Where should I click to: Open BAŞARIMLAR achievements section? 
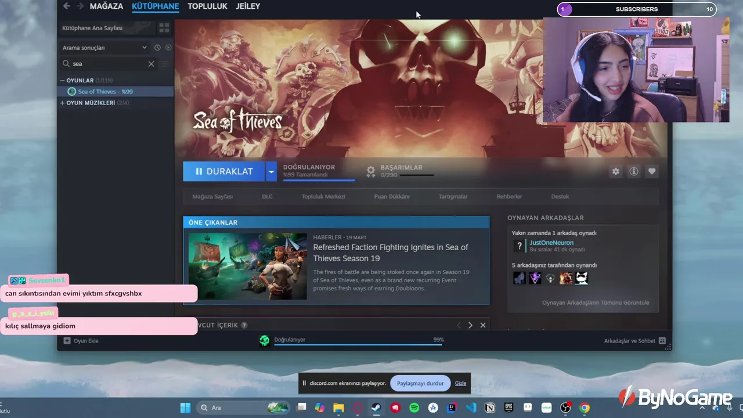(401, 168)
